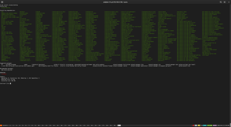
Task: Click the 'Installing dependencies:' heading
Action: (8, 11)
